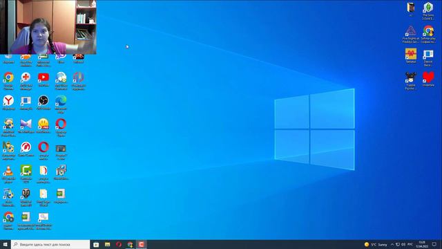Click the taskbar search box
442x249 pixels.
click(50, 244)
